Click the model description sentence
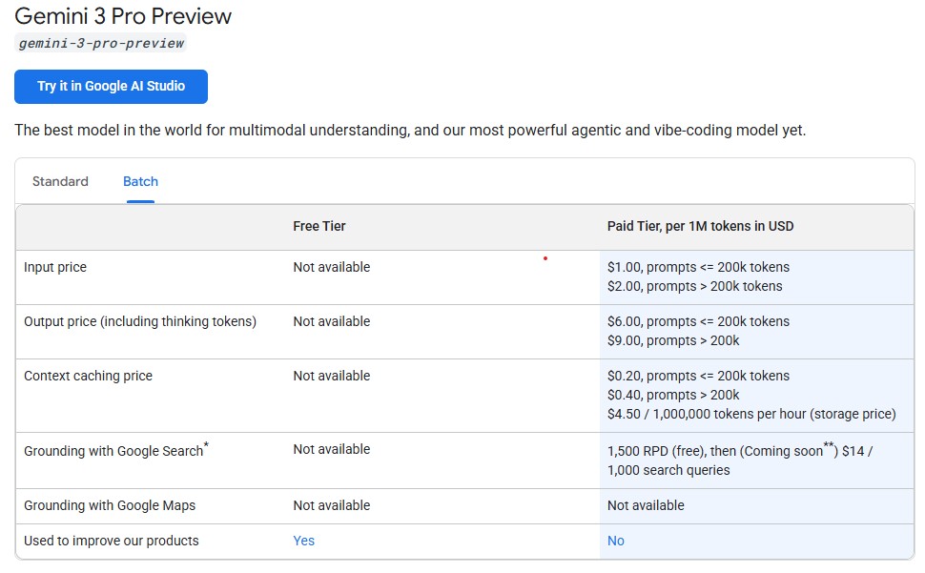Image resolution: width=925 pixels, height=573 pixels. [410, 130]
